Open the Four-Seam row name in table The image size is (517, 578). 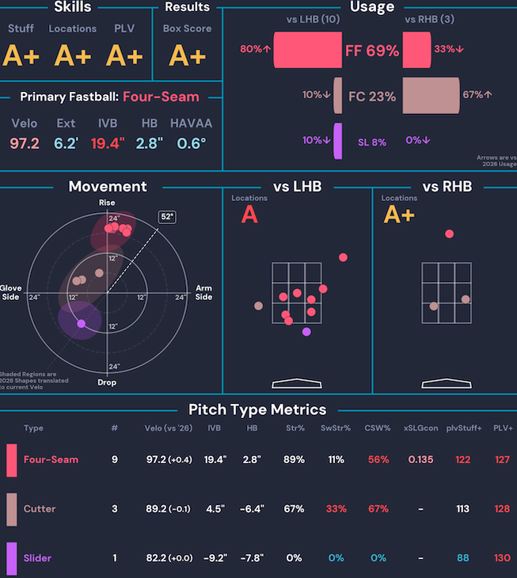click(x=51, y=460)
